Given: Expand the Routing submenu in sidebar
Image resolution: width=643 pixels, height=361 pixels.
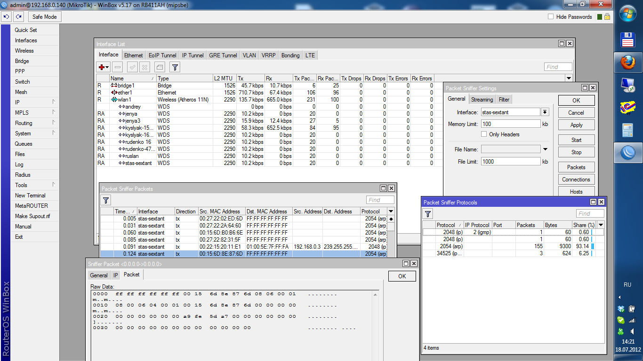Looking at the screenshot, I should click(54, 123).
